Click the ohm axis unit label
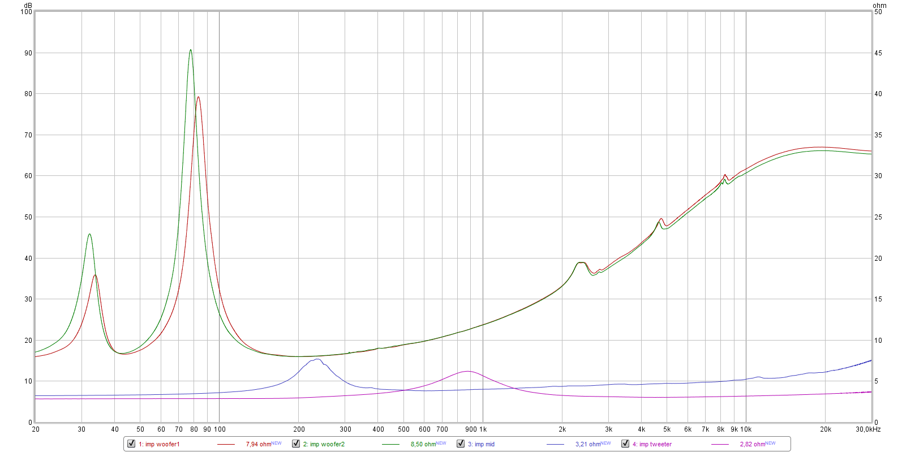This screenshot has height=452, width=915. (x=879, y=5)
